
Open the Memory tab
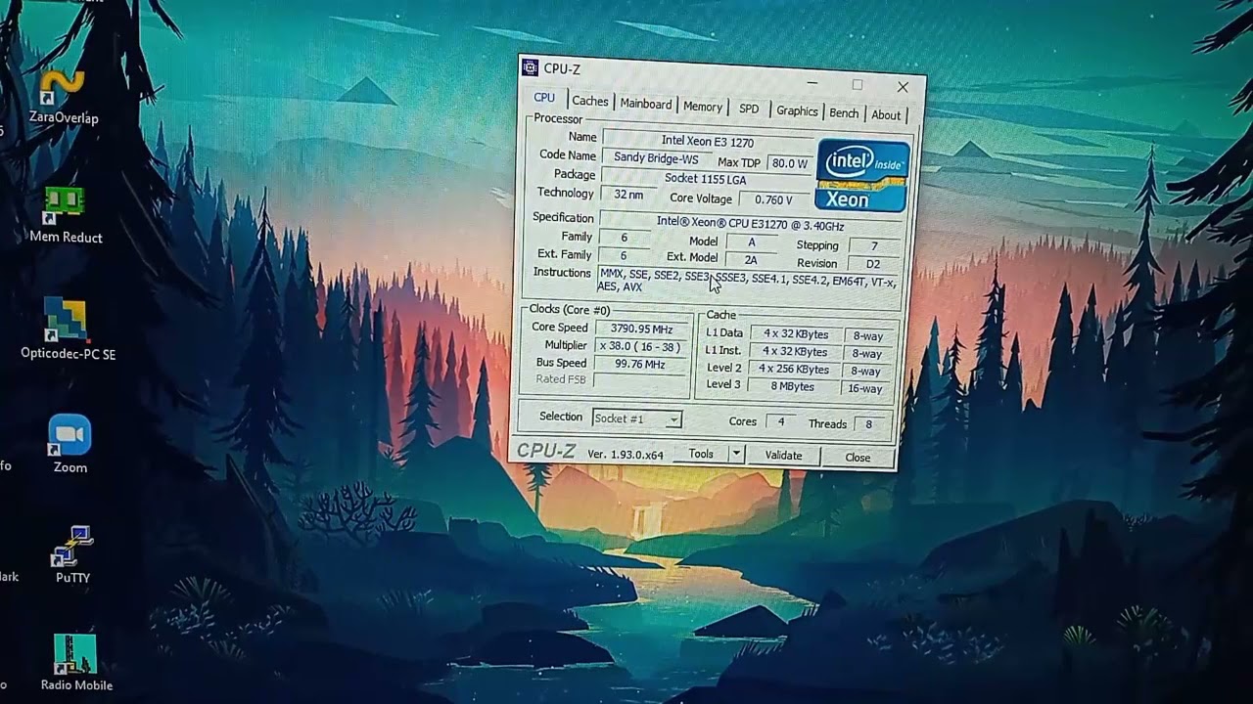pos(703,107)
